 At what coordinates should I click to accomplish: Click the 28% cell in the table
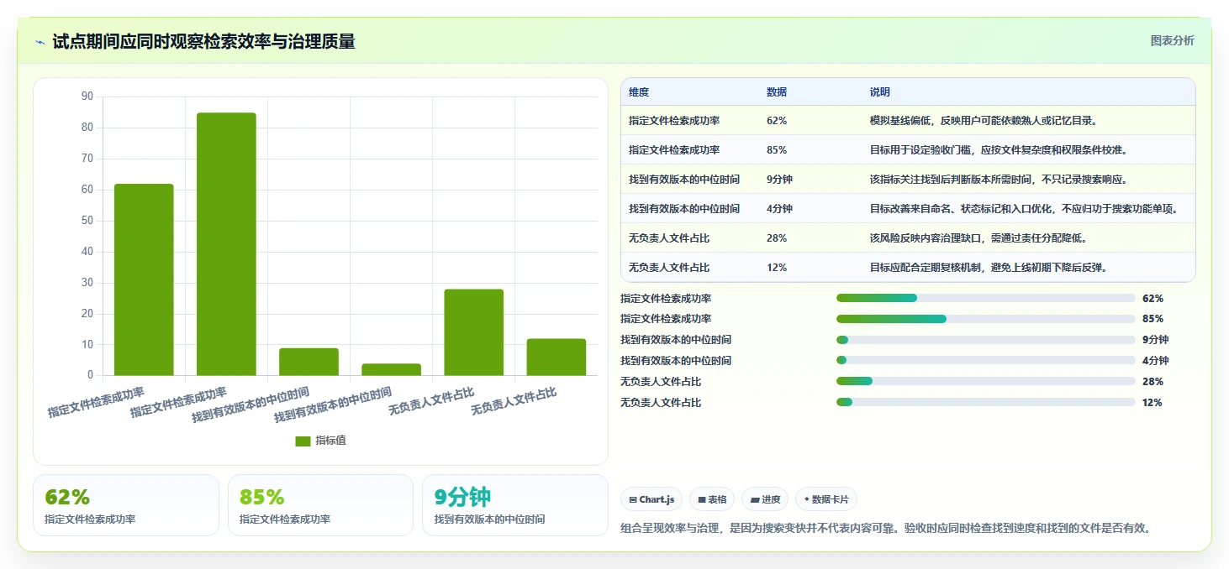(777, 238)
